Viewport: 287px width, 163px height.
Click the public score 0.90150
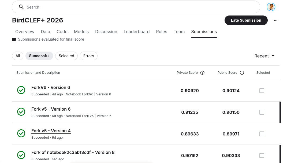(231, 112)
